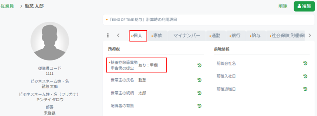Screen dimensions: 317x116
Task: Show next tabs with right chevron
Action: 310,36
